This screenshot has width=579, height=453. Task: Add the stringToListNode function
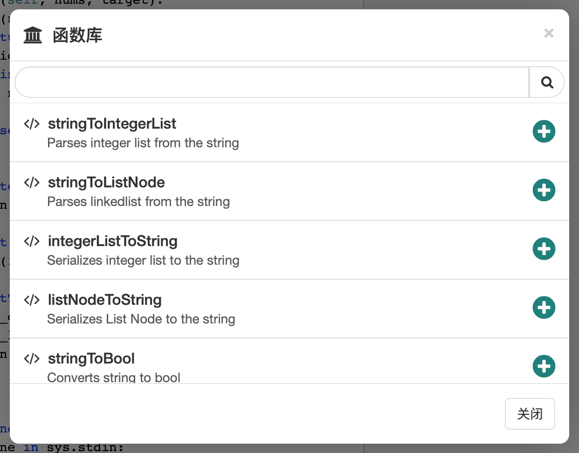544,190
